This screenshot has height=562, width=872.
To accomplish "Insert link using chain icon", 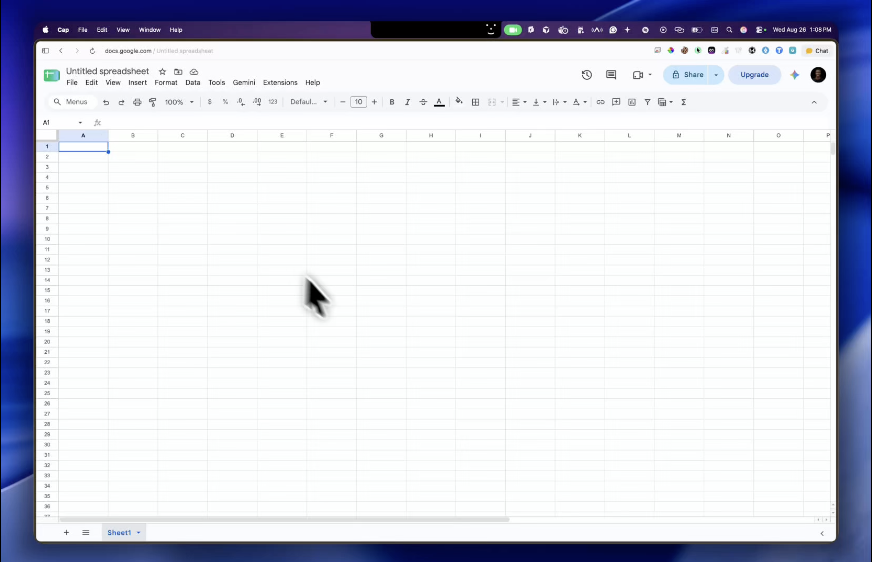I will point(600,102).
